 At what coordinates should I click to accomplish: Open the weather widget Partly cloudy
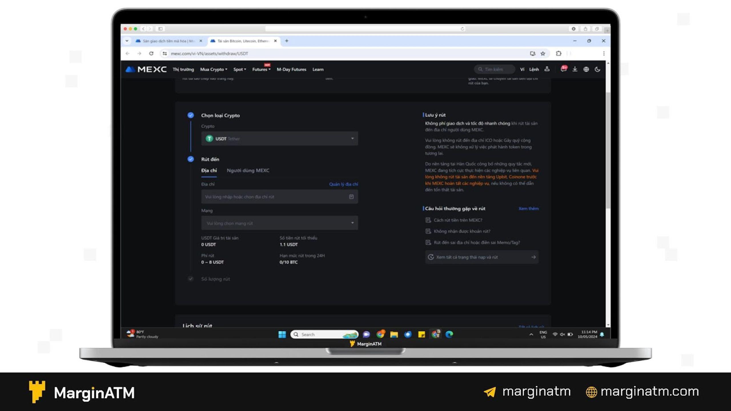tap(143, 334)
